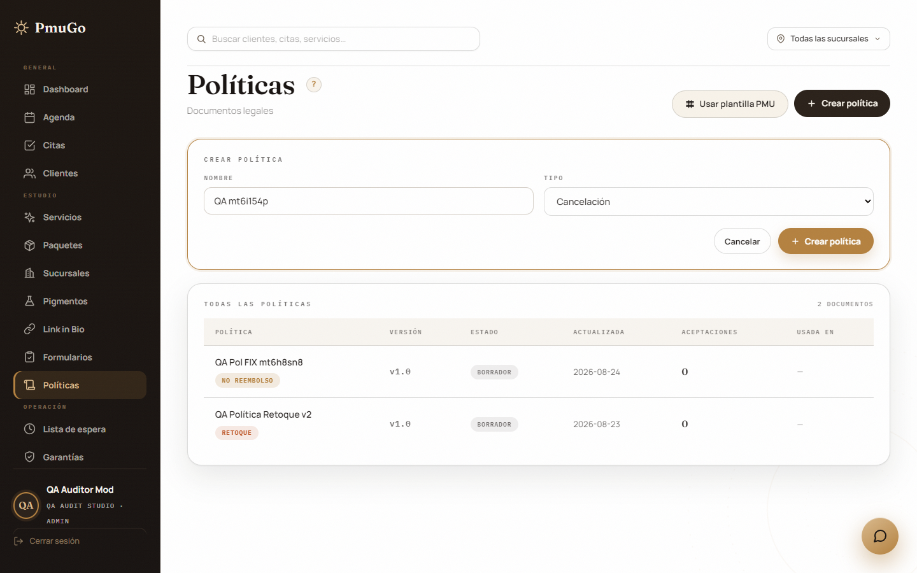Click the NO REEMBOLSO tag

click(x=248, y=381)
